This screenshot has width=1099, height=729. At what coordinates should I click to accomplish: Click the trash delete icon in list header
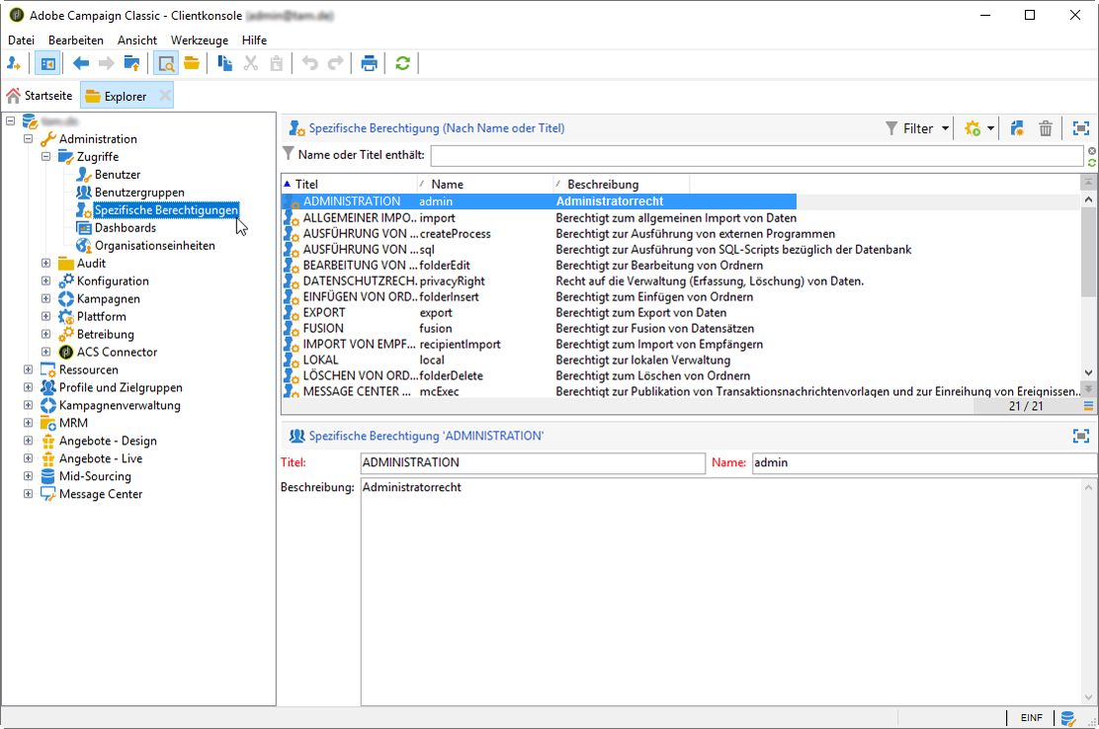1046,128
